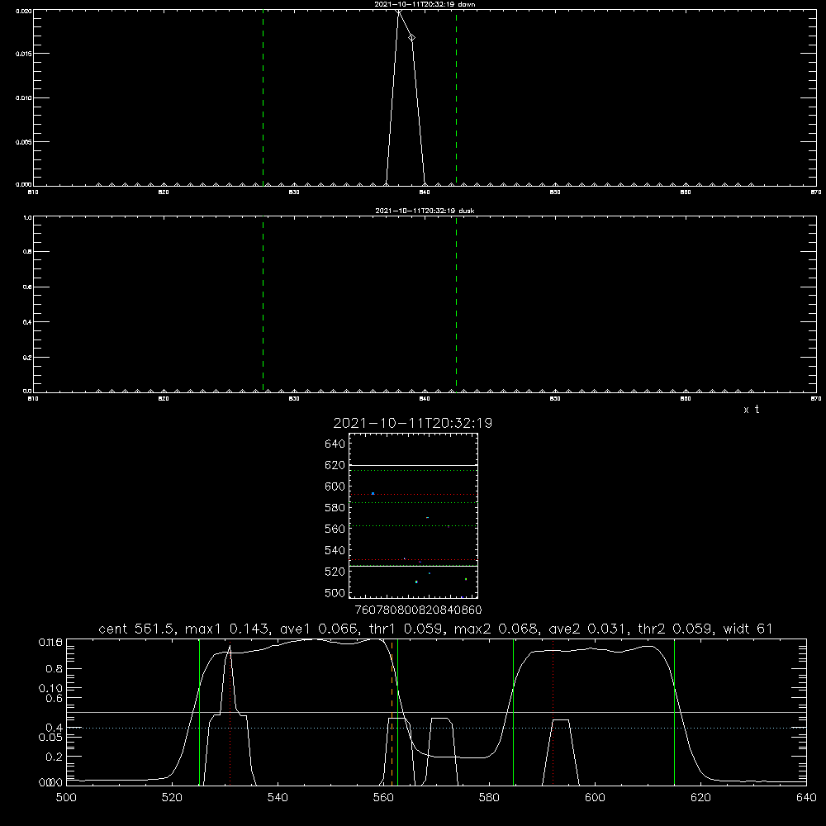Screen dimensions: 826x826
Task: Click the '640' label on the bottom plot x-axis
Action: pyautogui.click(x=806, y=798)
